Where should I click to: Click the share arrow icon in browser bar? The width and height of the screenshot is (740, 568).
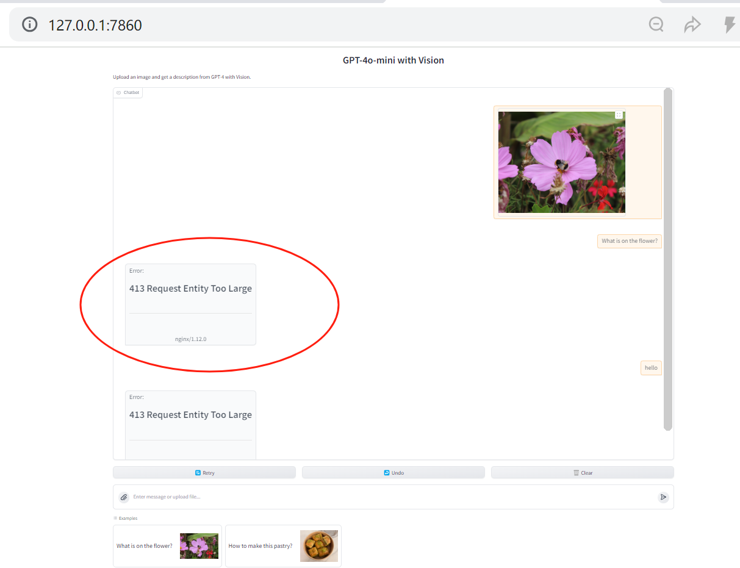pyautogui.click(x=692, y=24)
